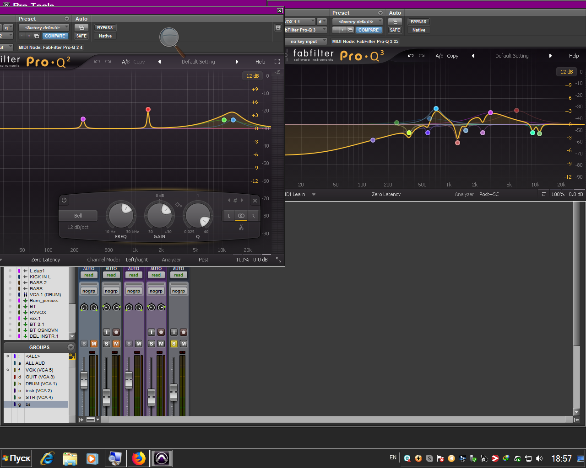
Task: Mute the first mixer channel
Action: point(94,344)
